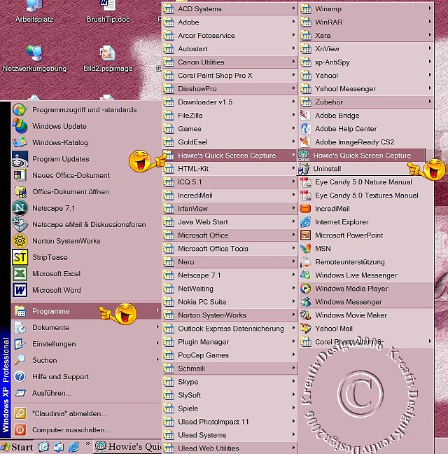This screenshot has width=448, height=454.
Task: Open the XnView program folder
Action: coord(366,49)
